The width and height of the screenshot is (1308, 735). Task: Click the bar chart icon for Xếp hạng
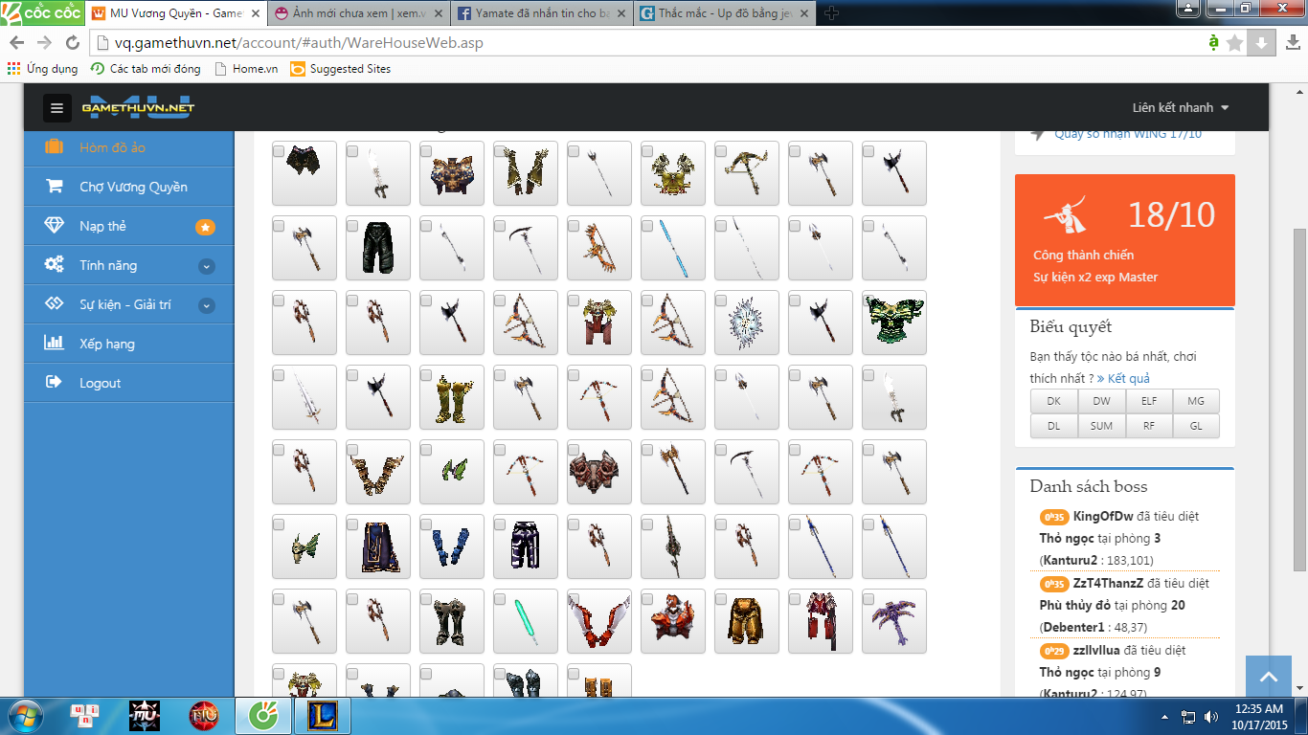pyautogui.click(x=55, y=344)
